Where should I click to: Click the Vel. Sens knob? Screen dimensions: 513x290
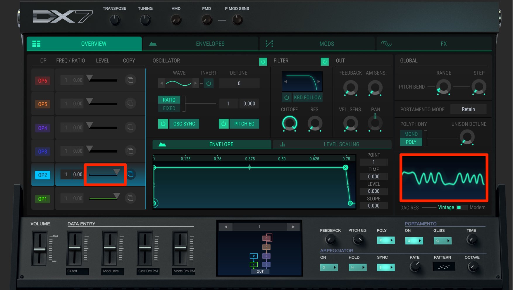point(350,123)
